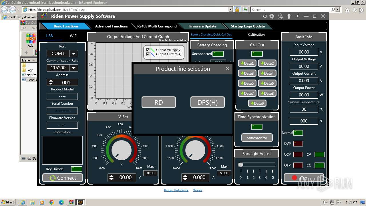Load preset Data5
This screenshot has height=206, width=366.
click(247, 83)
